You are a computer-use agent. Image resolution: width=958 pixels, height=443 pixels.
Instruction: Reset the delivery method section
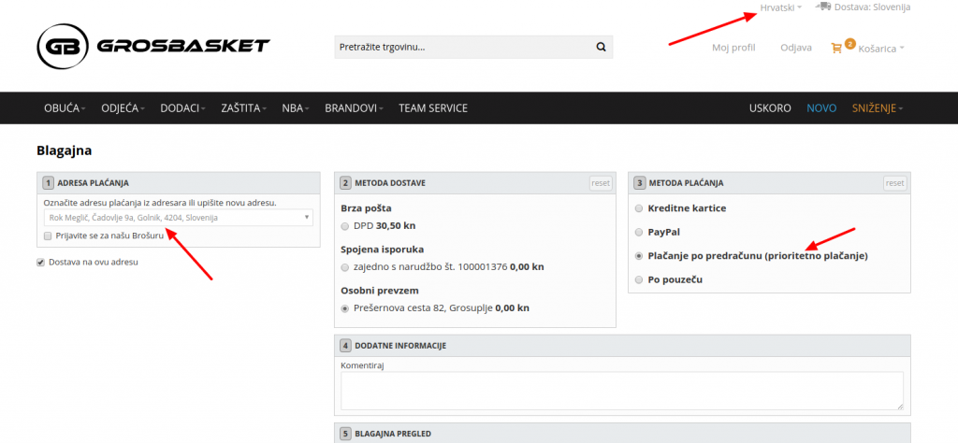click(600, 183)
